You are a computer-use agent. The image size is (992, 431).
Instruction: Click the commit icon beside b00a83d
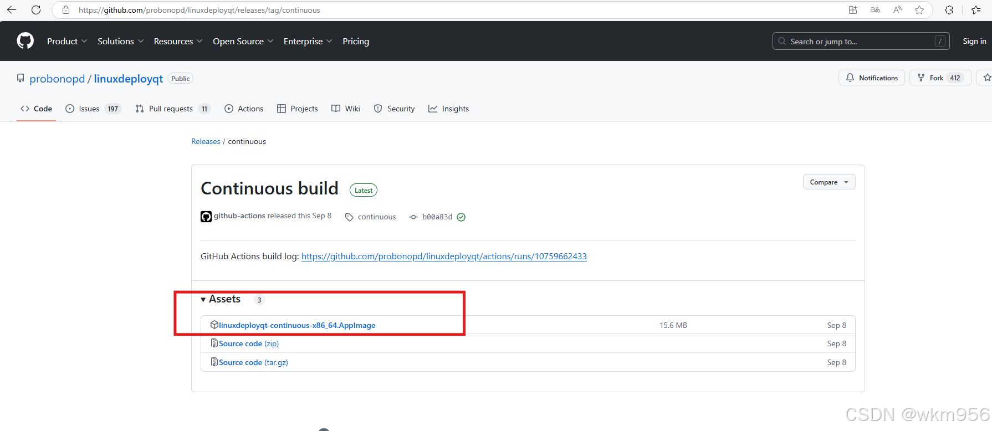[413, 217]
